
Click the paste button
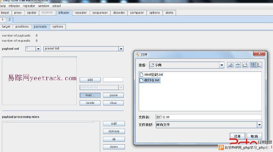pyautogui.click(x=113, y=95)
